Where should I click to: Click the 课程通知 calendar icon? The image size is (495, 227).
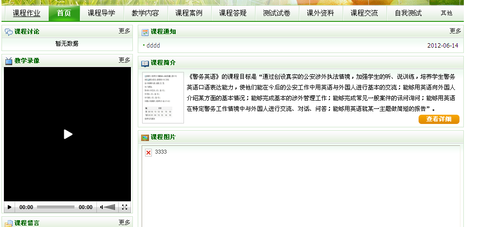tap(145, 32)
